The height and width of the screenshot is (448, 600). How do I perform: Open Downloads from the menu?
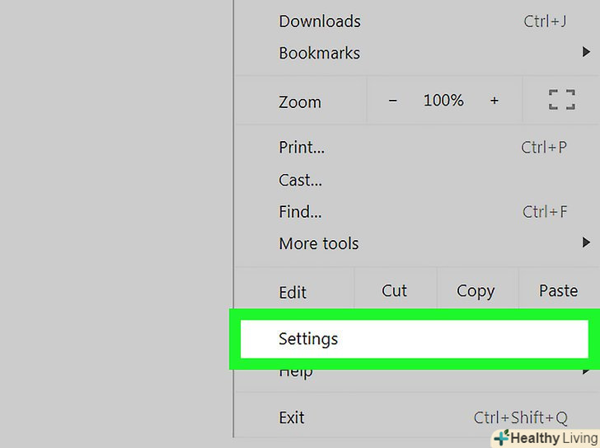click(319, 21)
